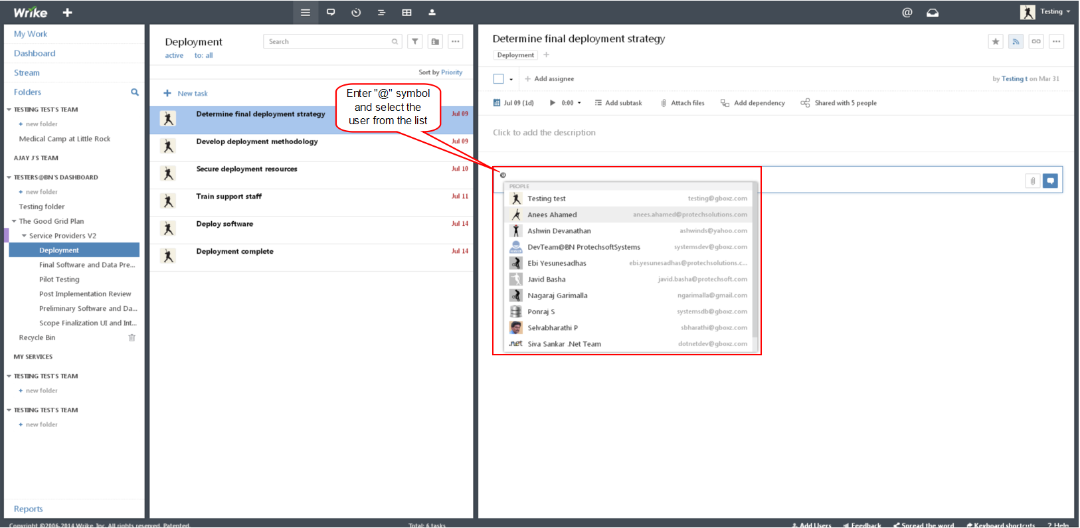Image resolution: width=1080 pixels, height=528 pixels.
Task: Open My Work in sidebar
Action: tap(31, 34)
